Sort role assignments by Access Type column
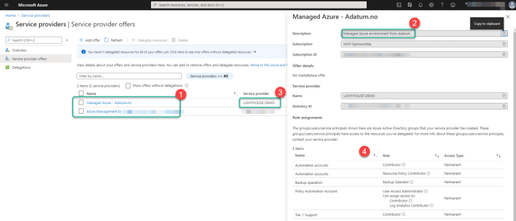Screen dimensions: 516x221 tap(498, 156)
